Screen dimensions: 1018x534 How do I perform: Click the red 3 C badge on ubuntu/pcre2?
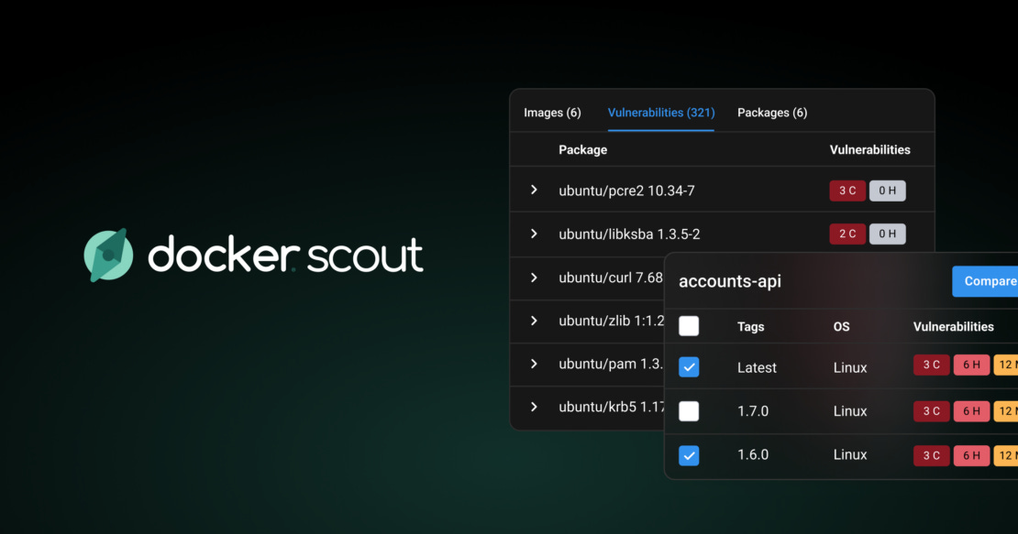pyautogui.click(x=847, y=191)
